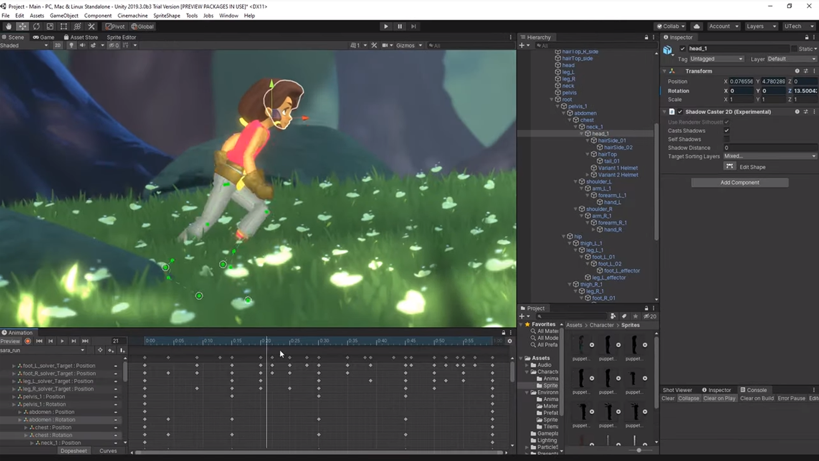
Task: Click the Add Keyframe icon in Animation
Action: tap(111, 350)
